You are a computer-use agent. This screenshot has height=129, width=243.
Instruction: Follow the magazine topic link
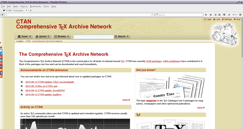[x=151, y=101]
